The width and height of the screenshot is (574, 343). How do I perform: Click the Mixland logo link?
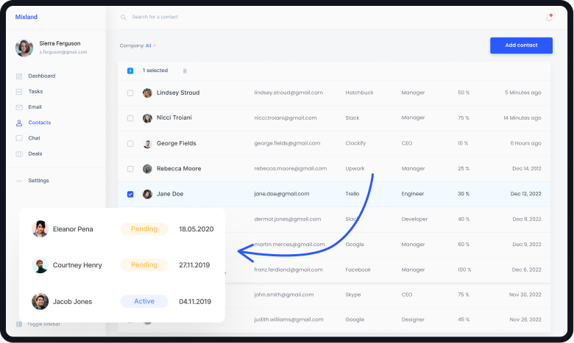(26, 17)
